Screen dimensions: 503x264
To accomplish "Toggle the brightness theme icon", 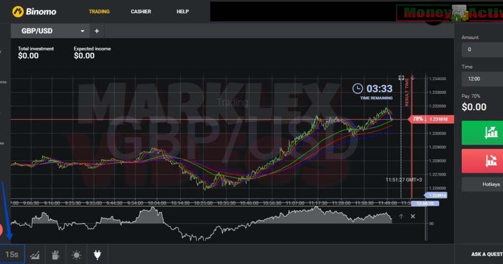I will point(76,255).
